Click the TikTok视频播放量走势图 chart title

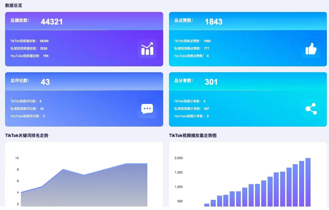pos(193,135)
